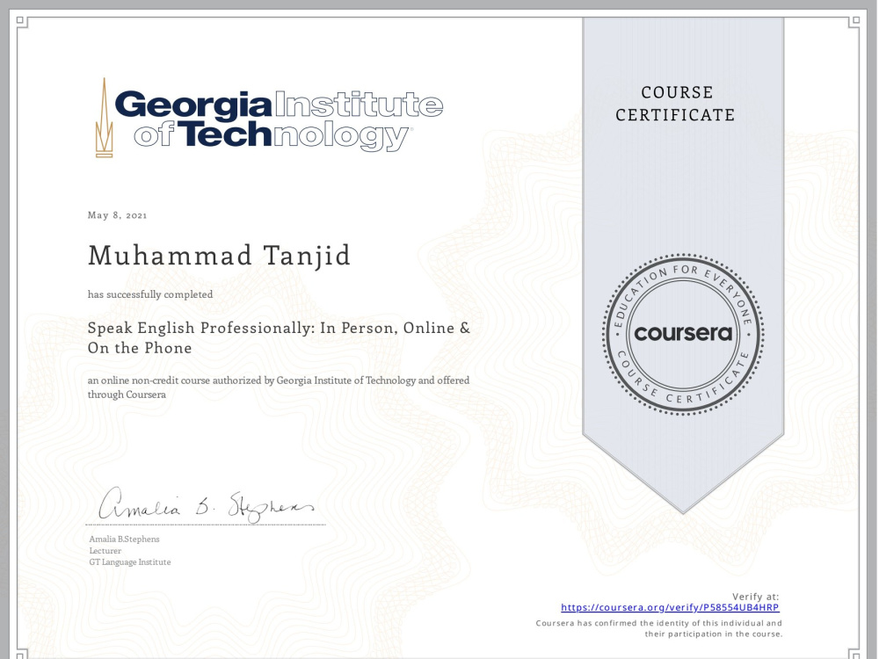Click the course title 'Speak English Professionally'
879x659 pixels.
point(280,338)
